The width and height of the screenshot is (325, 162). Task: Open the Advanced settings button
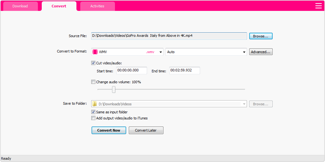click(x=261, y=52)
